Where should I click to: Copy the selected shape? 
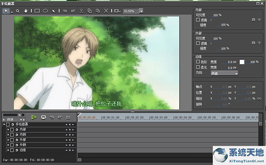coord(90,11)
